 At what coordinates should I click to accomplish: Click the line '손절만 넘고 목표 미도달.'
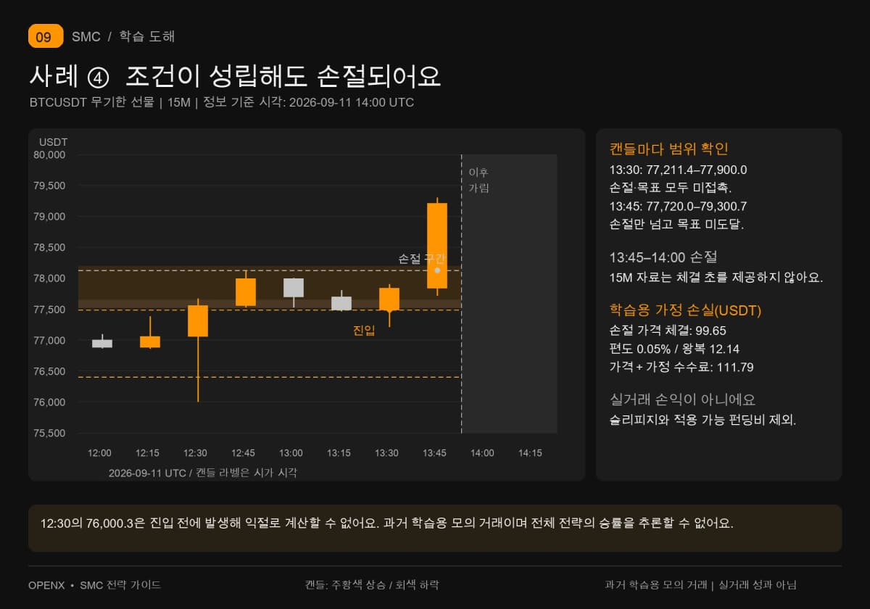(x=677, y=224)
